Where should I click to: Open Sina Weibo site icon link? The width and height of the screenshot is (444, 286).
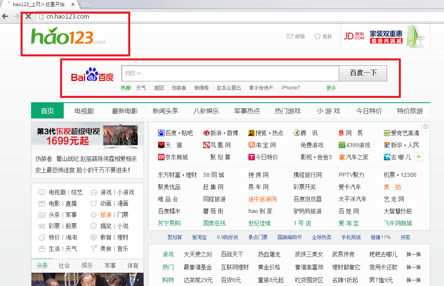click(x=206, y=133)
